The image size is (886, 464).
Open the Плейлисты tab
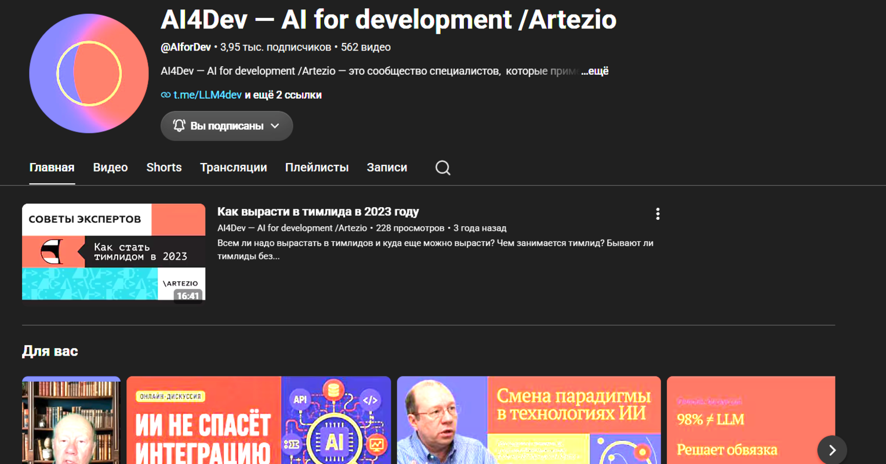pos(317,168)
